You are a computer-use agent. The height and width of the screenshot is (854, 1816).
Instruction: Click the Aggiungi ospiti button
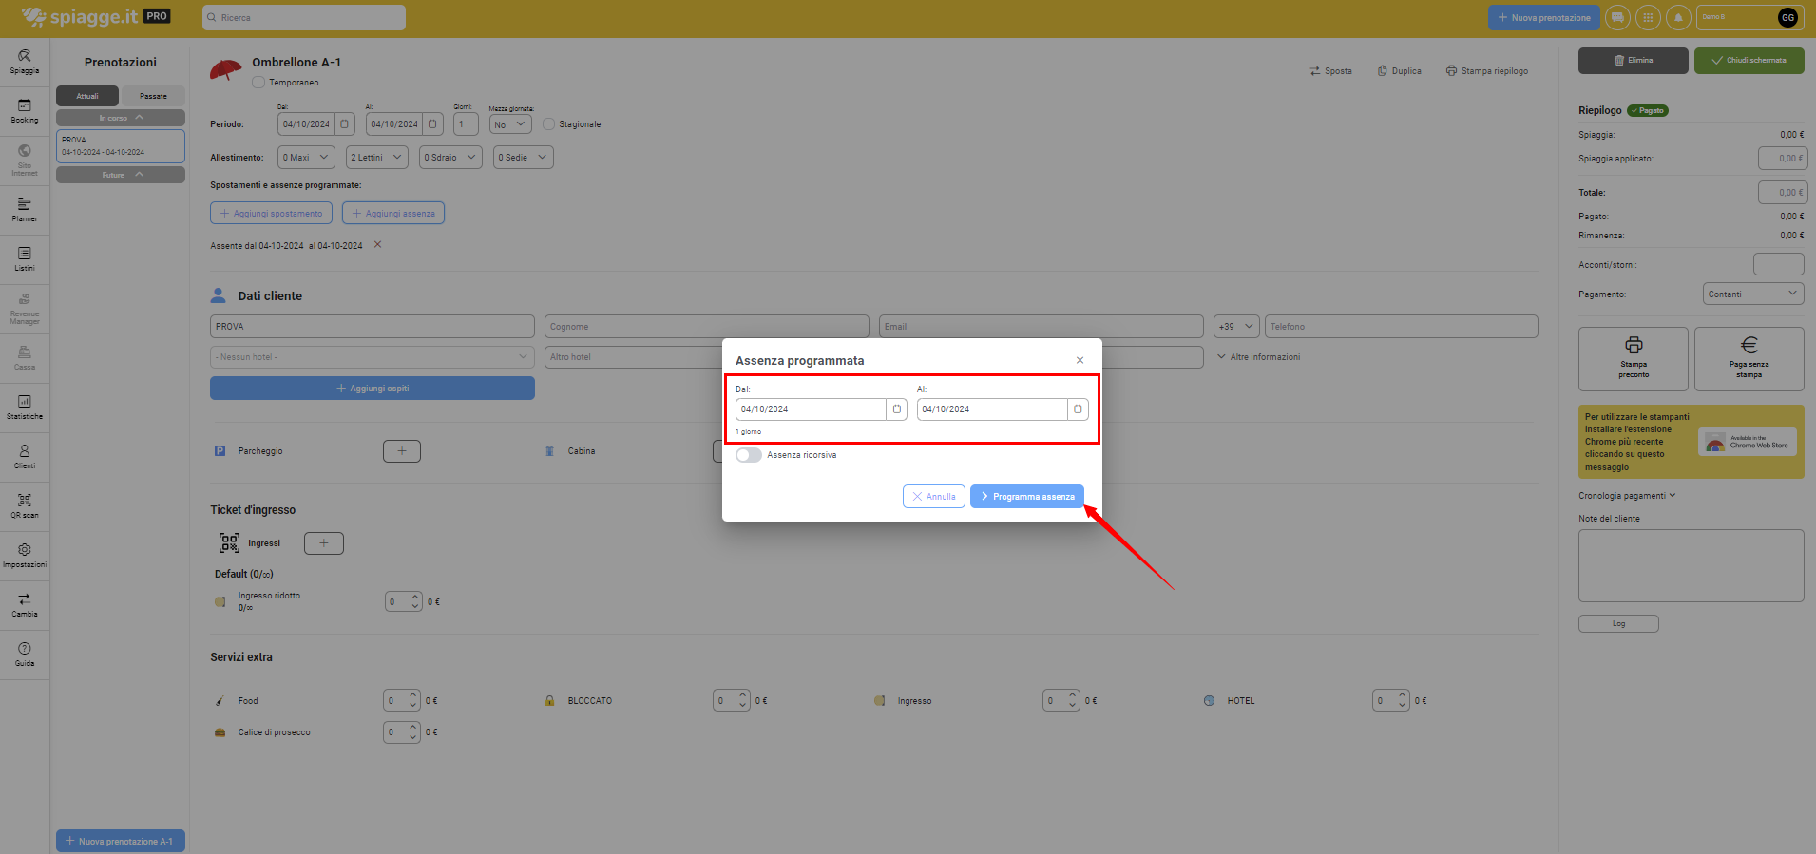tap(372, 388)
